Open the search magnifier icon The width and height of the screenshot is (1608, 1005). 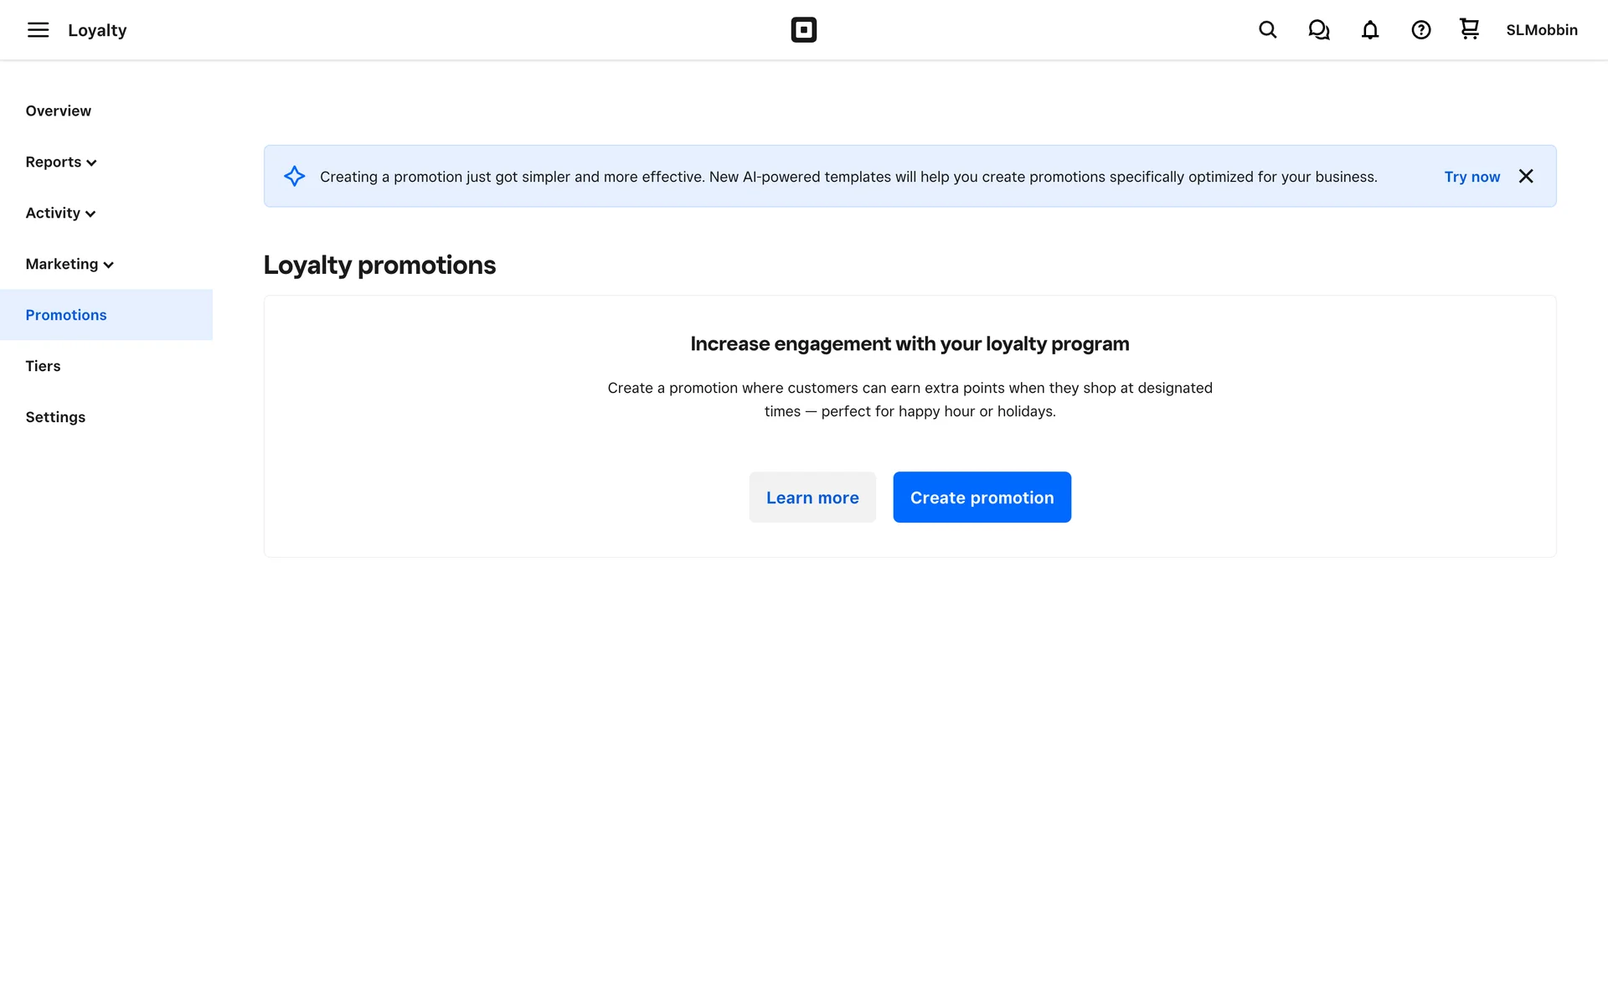[1267, 30]
